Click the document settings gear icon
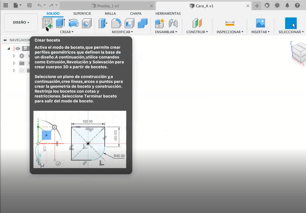306x213 pixels. tap(22, 56)
